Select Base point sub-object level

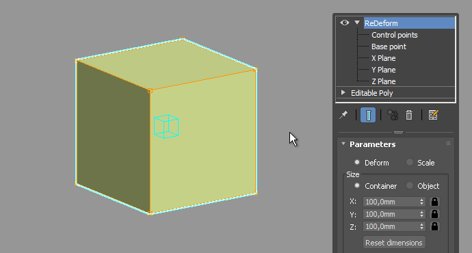[389, 46]
